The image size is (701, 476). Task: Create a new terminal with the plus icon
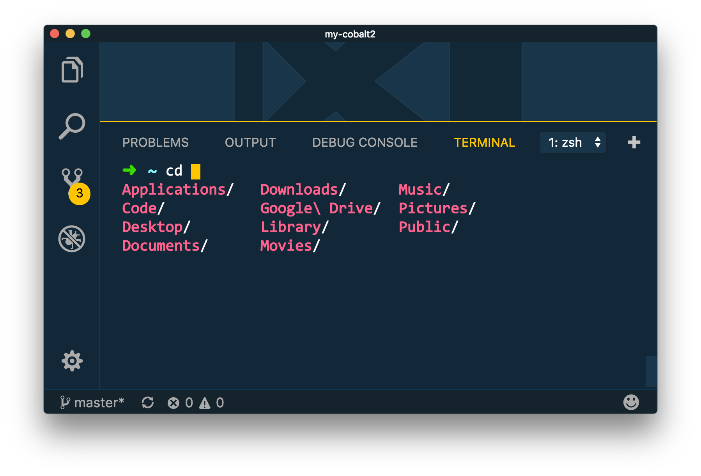[x=634, y=142]
